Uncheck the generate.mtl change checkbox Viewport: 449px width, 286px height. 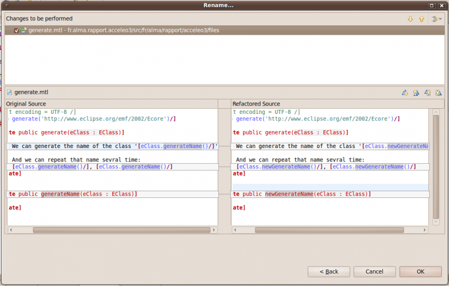point(16,30)
